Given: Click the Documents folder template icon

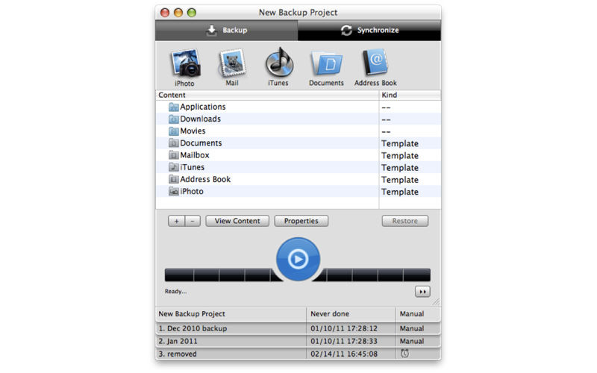Looking at the screenshot, I should [x=326, y=63].
